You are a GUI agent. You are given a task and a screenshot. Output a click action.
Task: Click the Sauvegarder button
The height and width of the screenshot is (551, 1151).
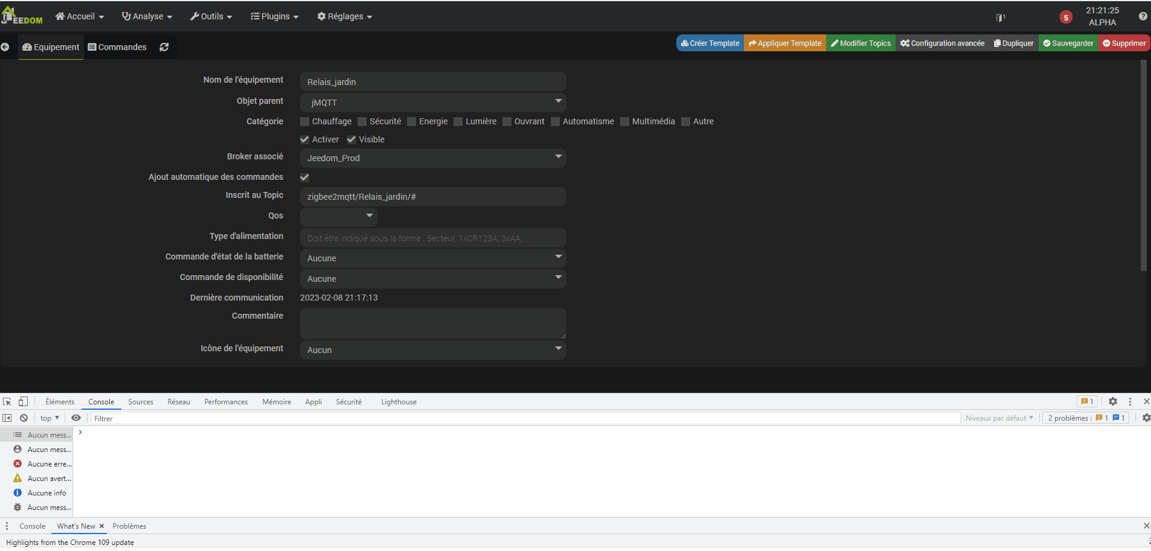click(1067, 43)
